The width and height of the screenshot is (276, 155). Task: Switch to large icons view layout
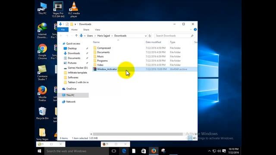point(194,138)
